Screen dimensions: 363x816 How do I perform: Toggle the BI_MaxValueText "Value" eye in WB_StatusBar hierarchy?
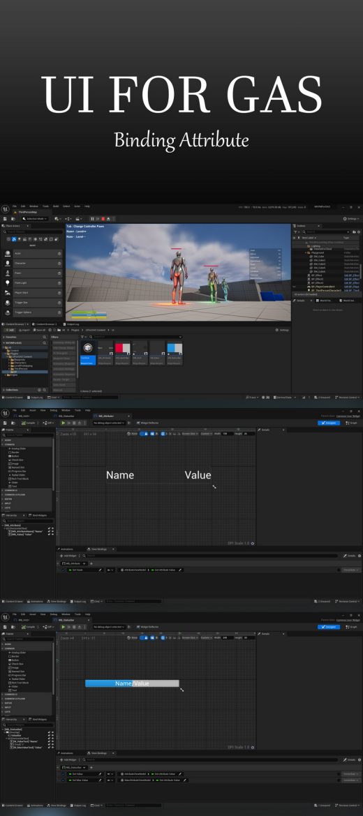coord(52,747)
